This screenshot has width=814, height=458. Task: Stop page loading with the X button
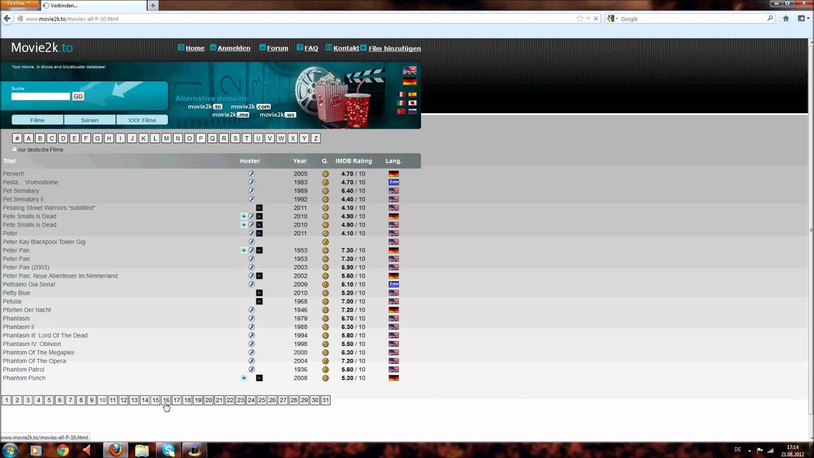596,19
